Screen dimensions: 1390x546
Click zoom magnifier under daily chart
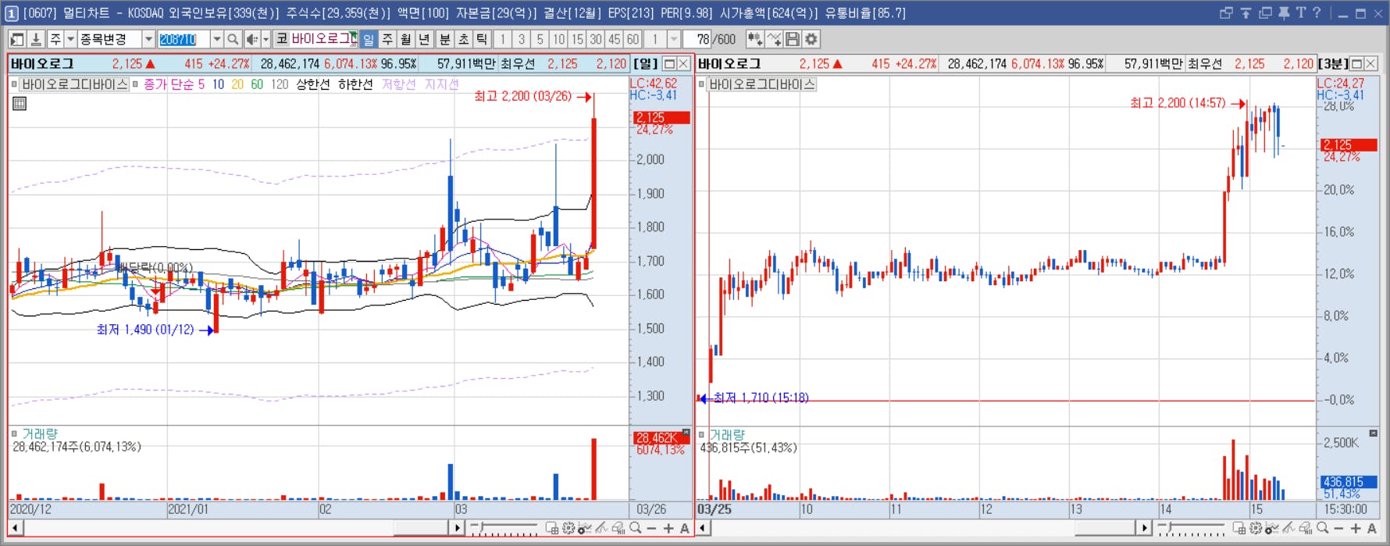[635, 528]
